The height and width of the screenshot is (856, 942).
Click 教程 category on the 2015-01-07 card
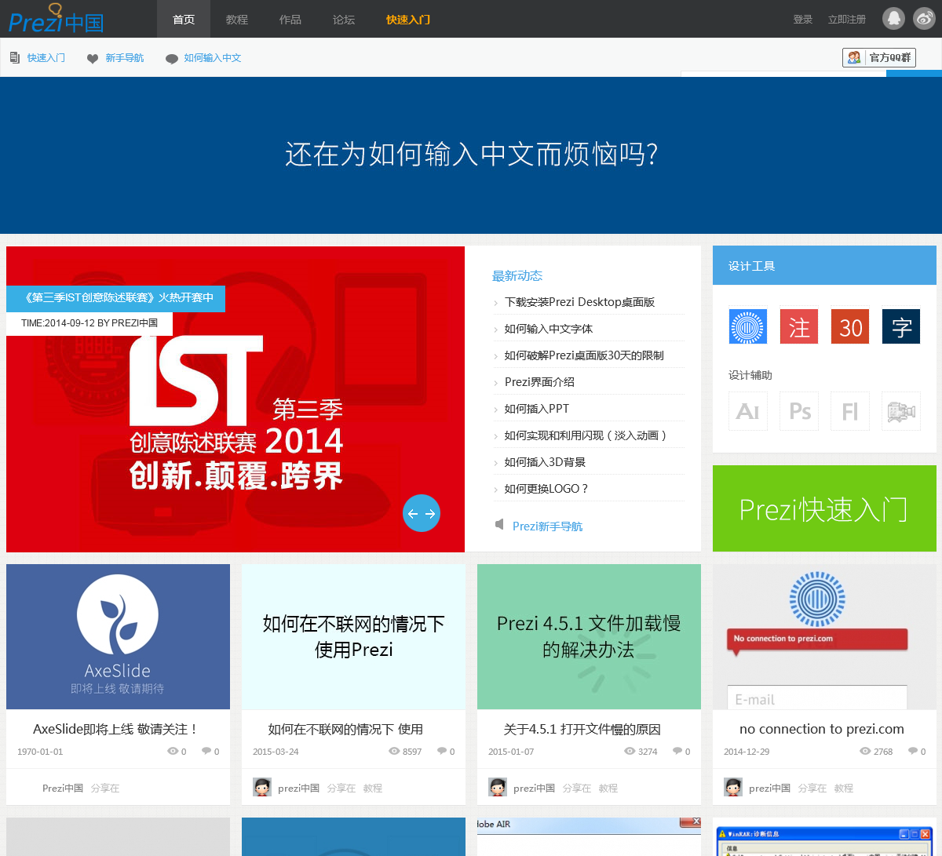coord(608,788)
